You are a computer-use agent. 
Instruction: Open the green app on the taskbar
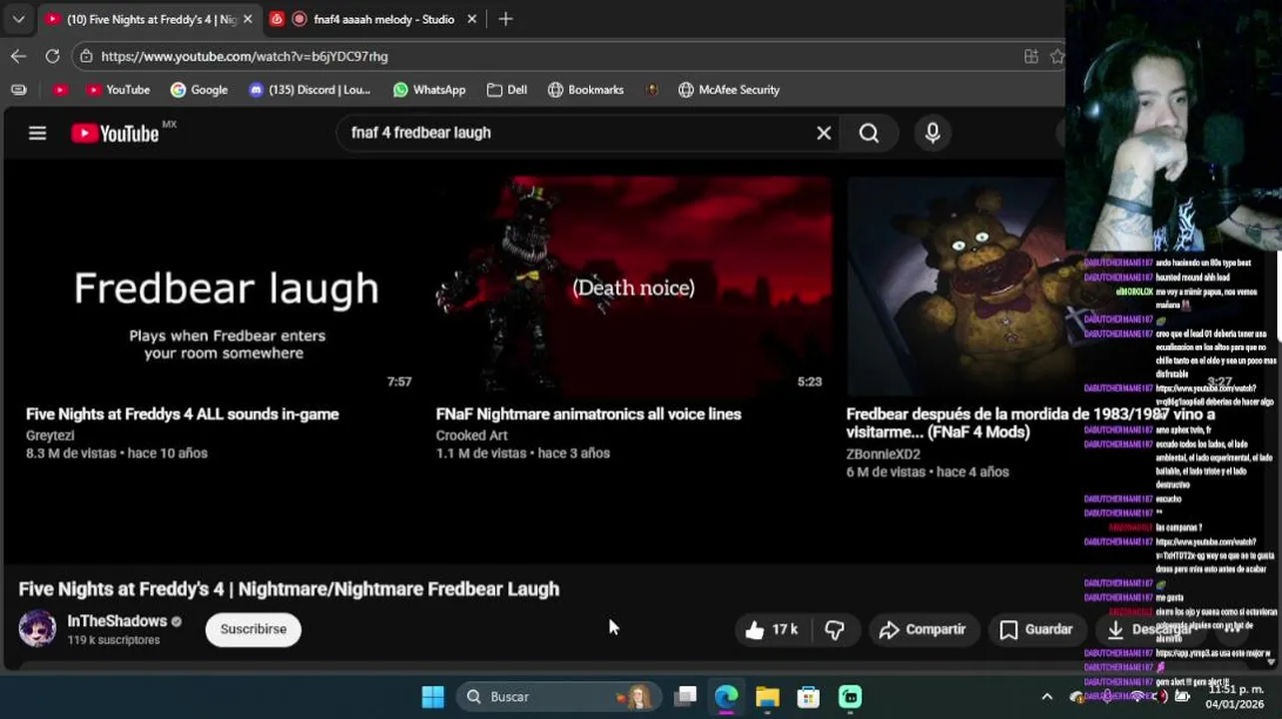[x=850, y=697]
